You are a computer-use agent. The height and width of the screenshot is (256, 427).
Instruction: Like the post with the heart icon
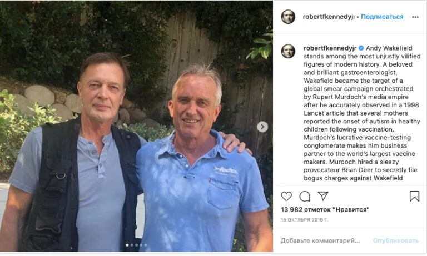(286, 196)
